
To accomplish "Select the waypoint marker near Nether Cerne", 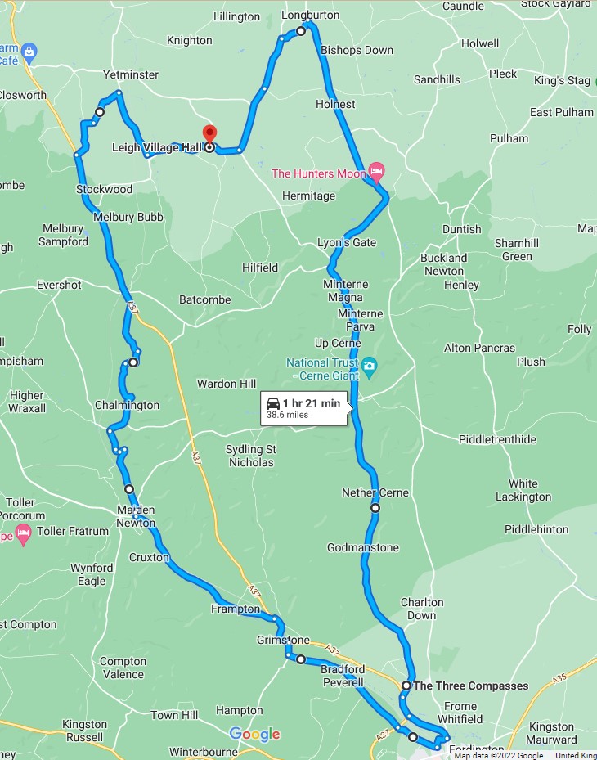I will pos(375,508).
